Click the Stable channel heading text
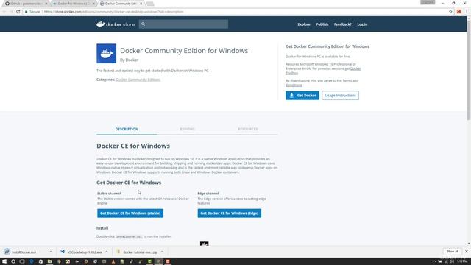 [109, 194]
